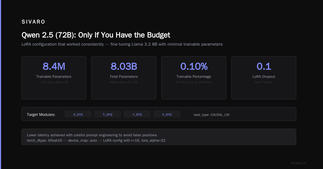Screen dimensions: 323x169
Task: Click the "Lower latency achieved" note line
Action: (92, 135)
